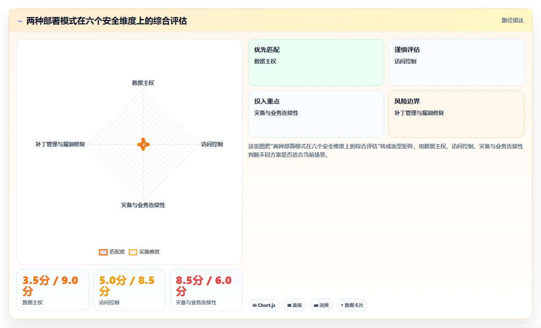Screen dimensions: 541x328
Task: Click the 8.5分 / 6.0分 score card
Action: click(x=206, y=290)
